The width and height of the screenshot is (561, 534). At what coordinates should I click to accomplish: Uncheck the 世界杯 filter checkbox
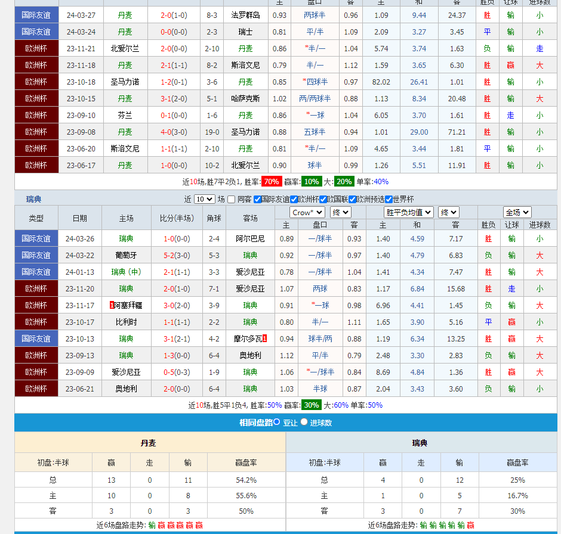[389, 200]
